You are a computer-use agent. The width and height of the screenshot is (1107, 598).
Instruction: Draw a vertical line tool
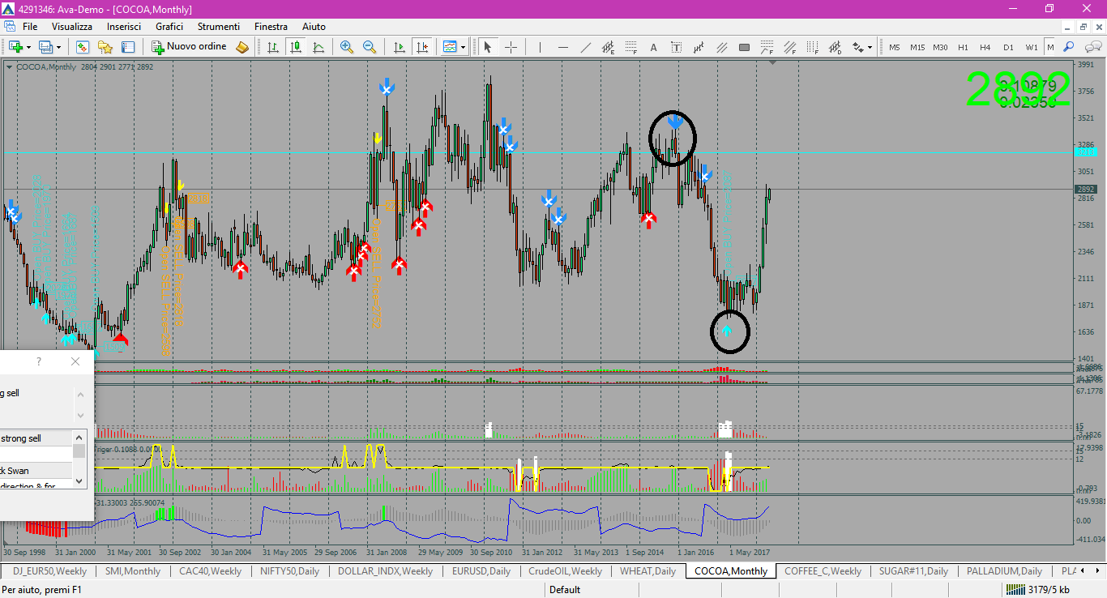[x=540, y=47]
